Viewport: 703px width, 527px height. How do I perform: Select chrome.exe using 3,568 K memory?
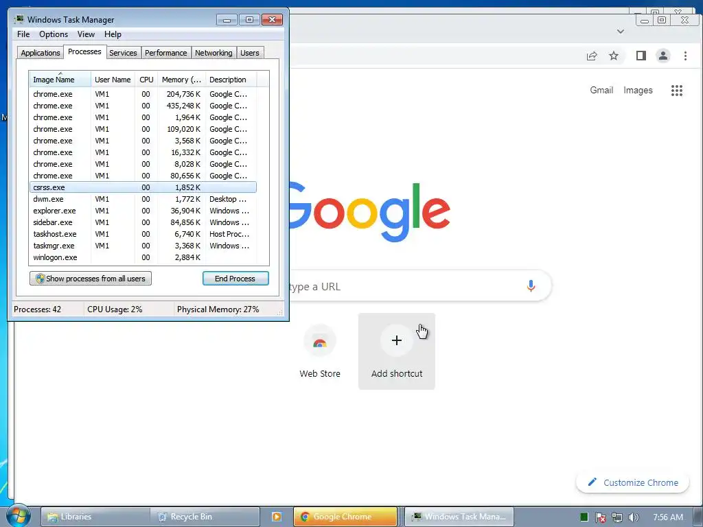coord(143,141)
